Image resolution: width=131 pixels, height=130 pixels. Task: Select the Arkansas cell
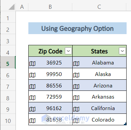[x=100, y=97]
